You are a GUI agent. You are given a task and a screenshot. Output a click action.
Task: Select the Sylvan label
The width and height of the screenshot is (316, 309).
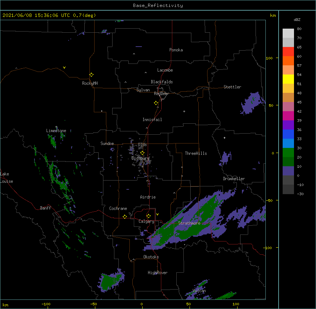coord(143,90)
